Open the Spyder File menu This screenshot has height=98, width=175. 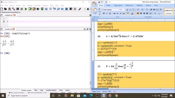(2, 5)
